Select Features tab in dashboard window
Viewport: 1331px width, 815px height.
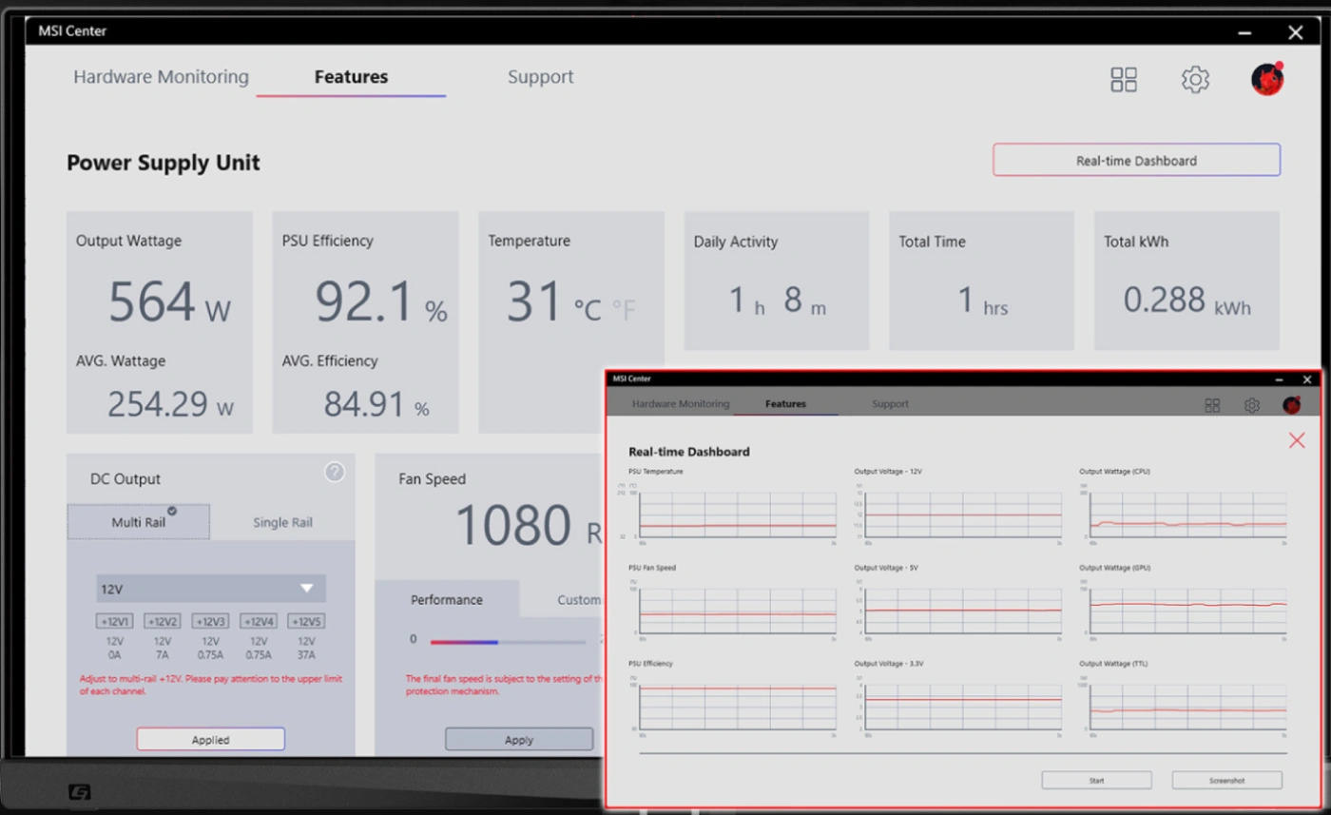click(785, 404)
